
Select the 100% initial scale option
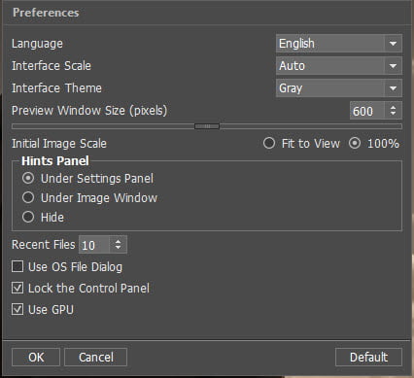(355, 143)
